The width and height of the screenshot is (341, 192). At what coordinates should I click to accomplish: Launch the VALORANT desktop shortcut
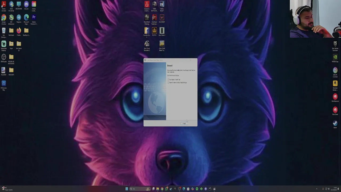coord(162,19)
